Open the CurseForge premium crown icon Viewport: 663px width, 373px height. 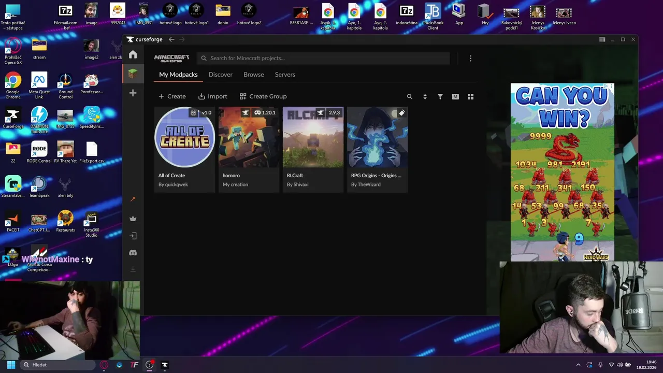(133, 219)
